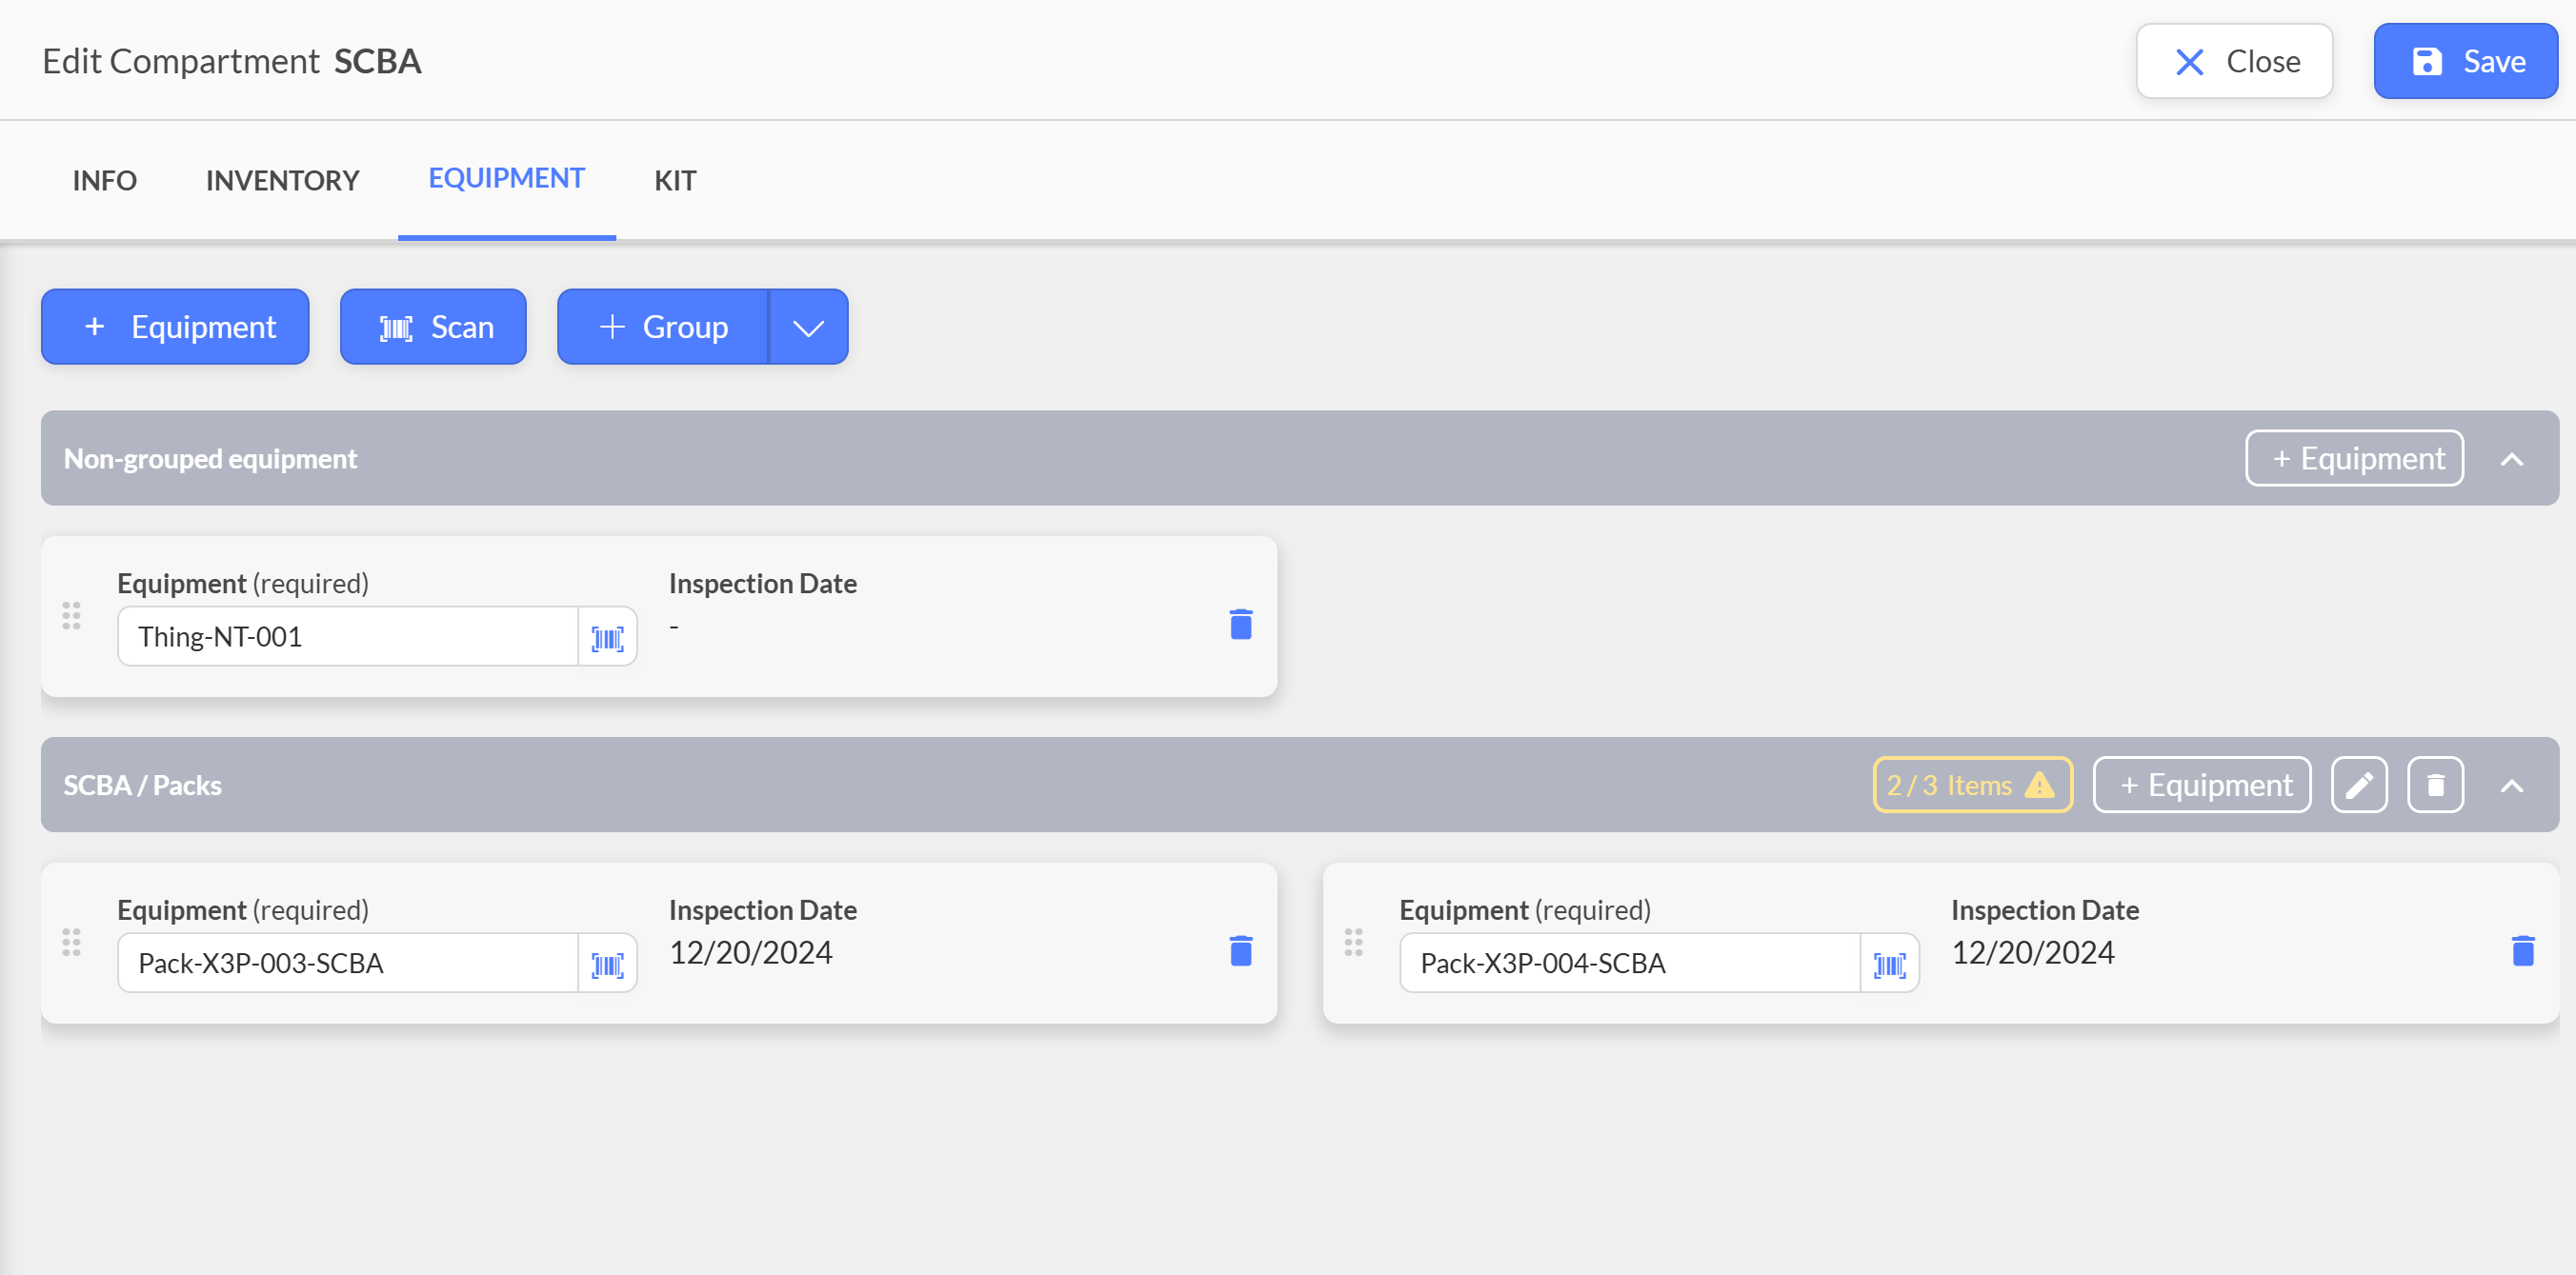Click the Non-grouped equipment header title
The image size is (2576, 1275).
tap(210, 460)
